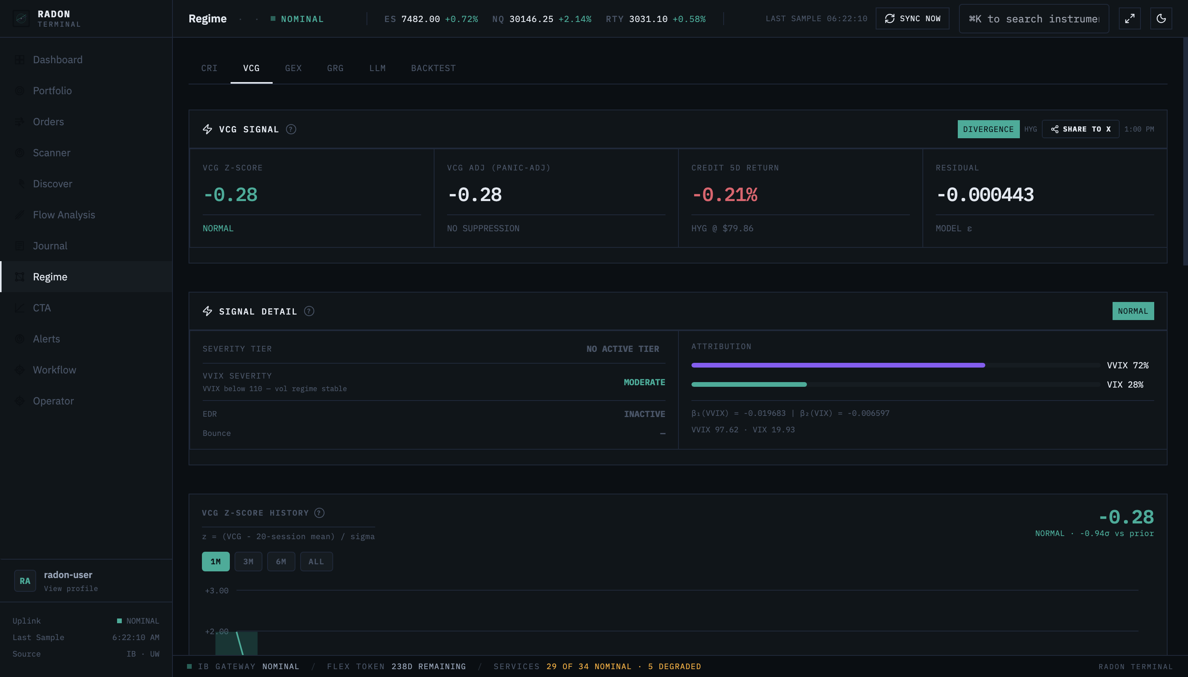Image resolution: width=1188 pixels, height=677 pixels.
Task: Switch to the GEX tab
Action: pos(293,68)
